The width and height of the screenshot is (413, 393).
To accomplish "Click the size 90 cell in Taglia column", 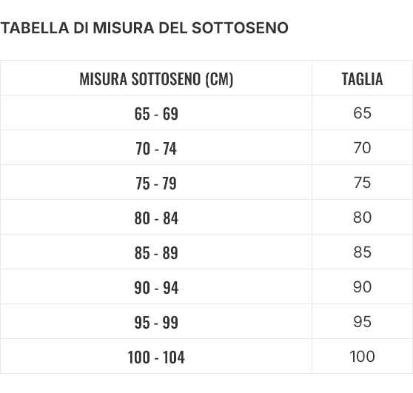I will pyautogui.click(x=362, y=286).
